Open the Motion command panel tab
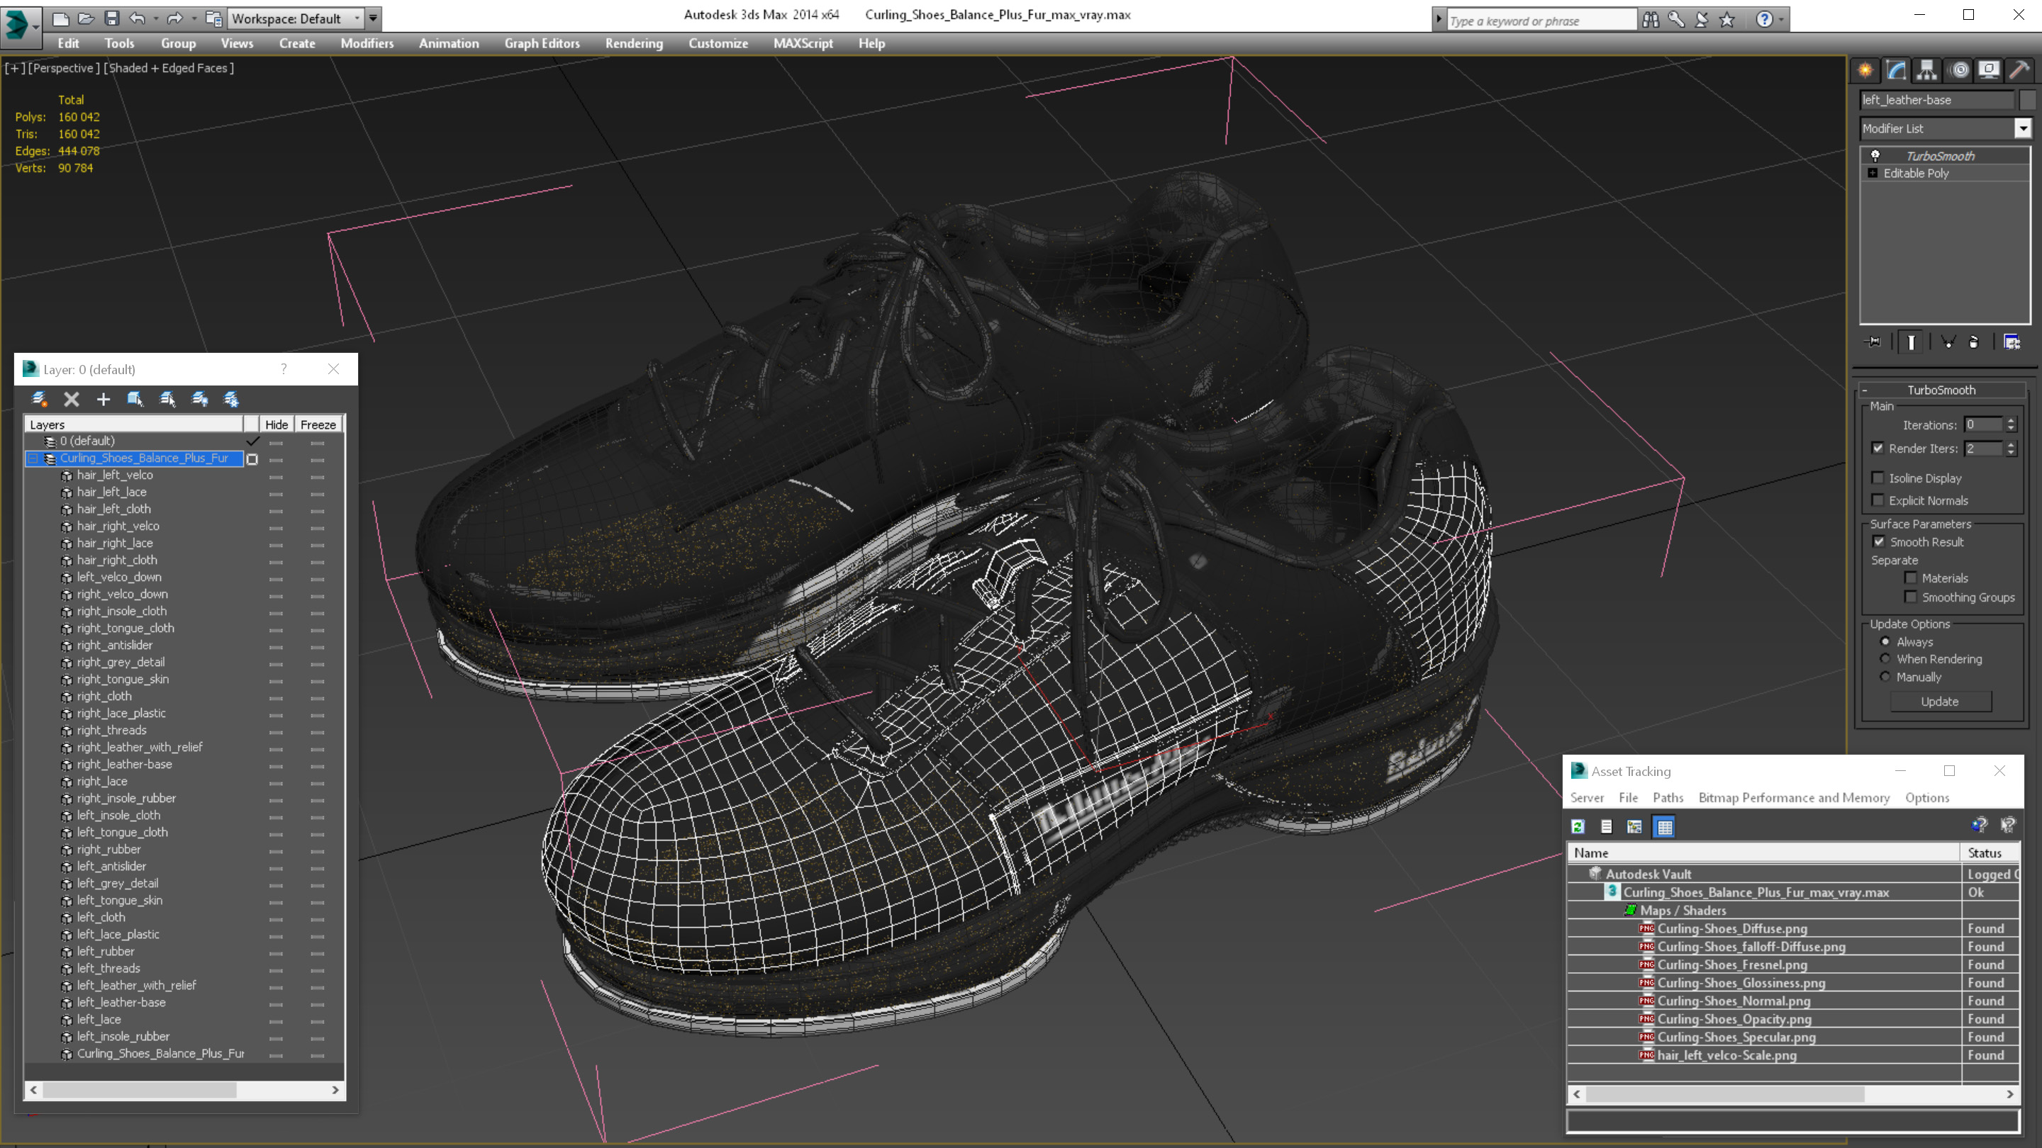This screenshot has width=2042, height=1148. click(x=1960, y=71)
